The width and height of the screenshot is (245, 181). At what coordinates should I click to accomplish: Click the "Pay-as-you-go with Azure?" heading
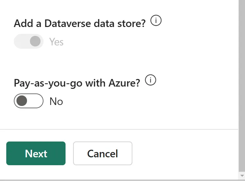(x=77, y=83)
